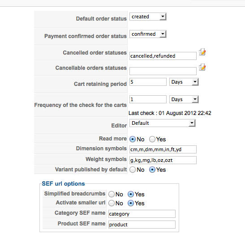Click the Cancelled order statuses text field
The image size is (245, 242).
163,56
